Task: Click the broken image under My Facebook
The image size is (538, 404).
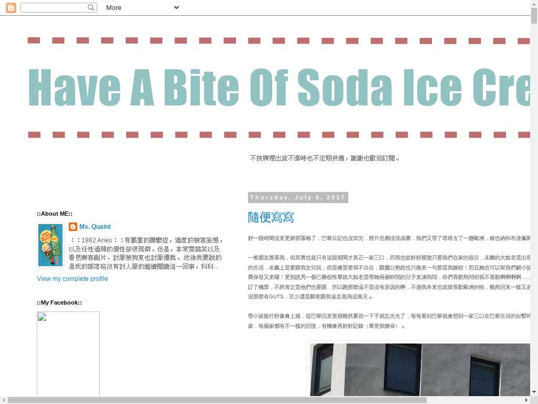Action: [x=68, y=353]
